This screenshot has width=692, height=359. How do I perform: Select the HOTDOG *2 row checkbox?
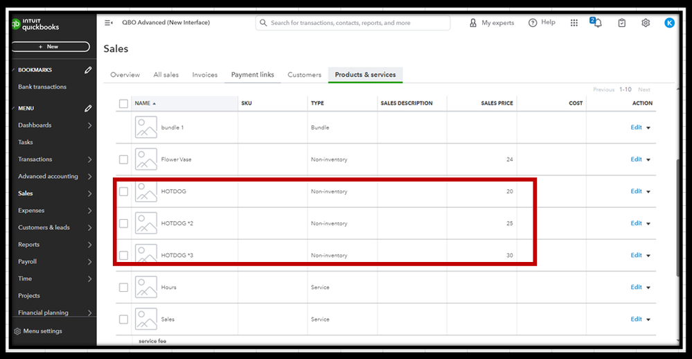[x=123, y=223]
